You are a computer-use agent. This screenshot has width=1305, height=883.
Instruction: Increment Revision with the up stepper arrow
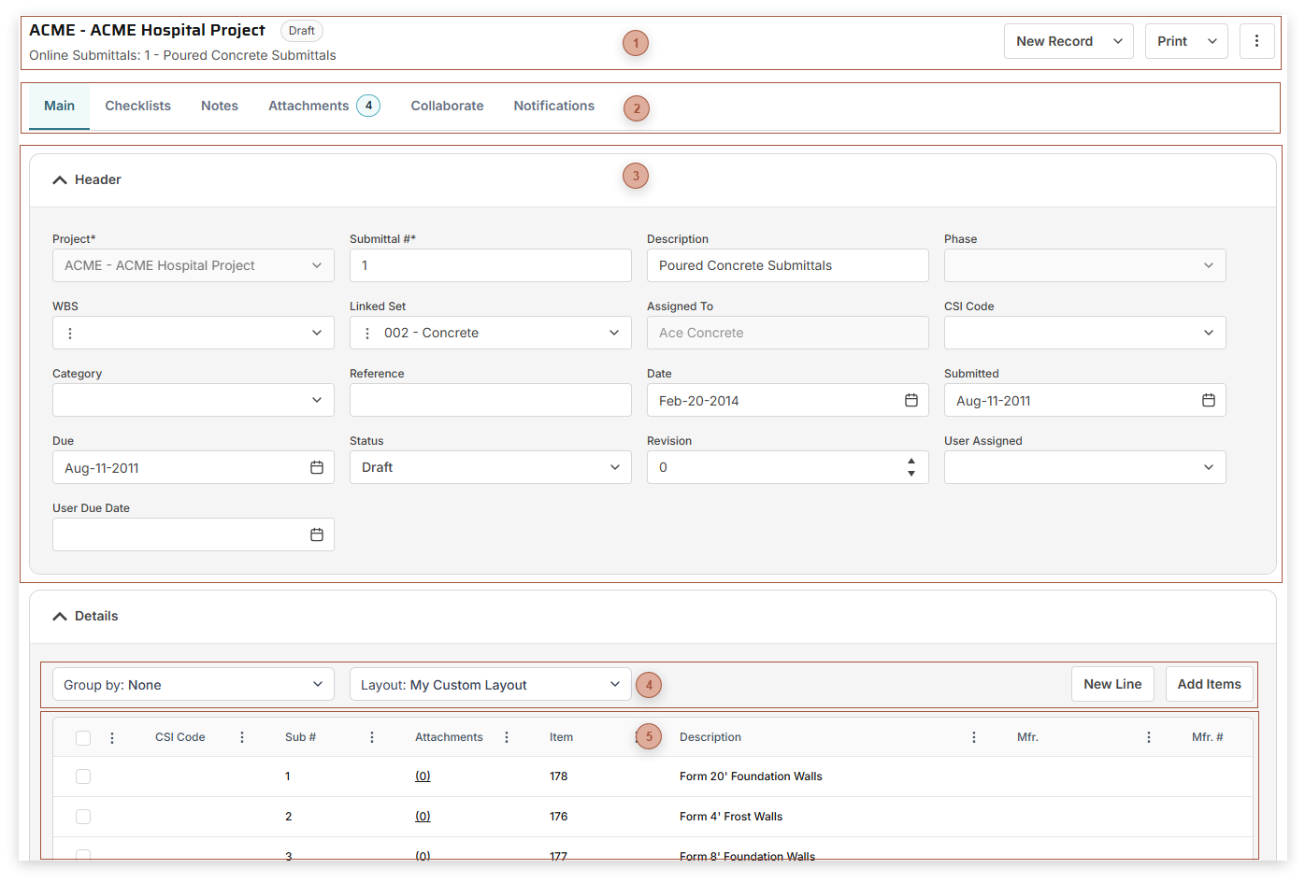click(911, 462)
